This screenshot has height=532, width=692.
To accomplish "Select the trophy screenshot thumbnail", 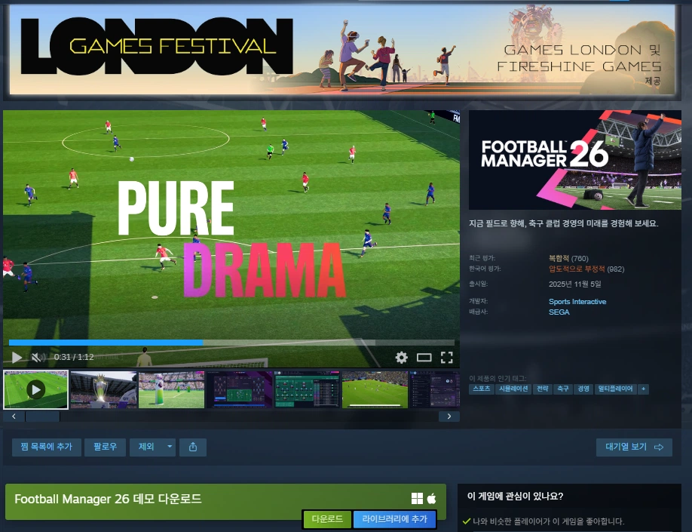I will coord(103,389).
